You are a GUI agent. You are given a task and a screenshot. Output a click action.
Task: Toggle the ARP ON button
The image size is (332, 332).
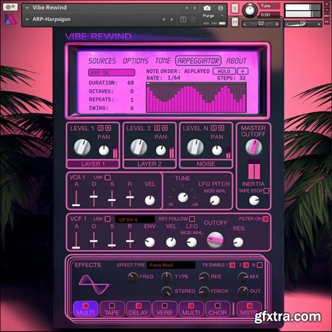pos(112,72)
